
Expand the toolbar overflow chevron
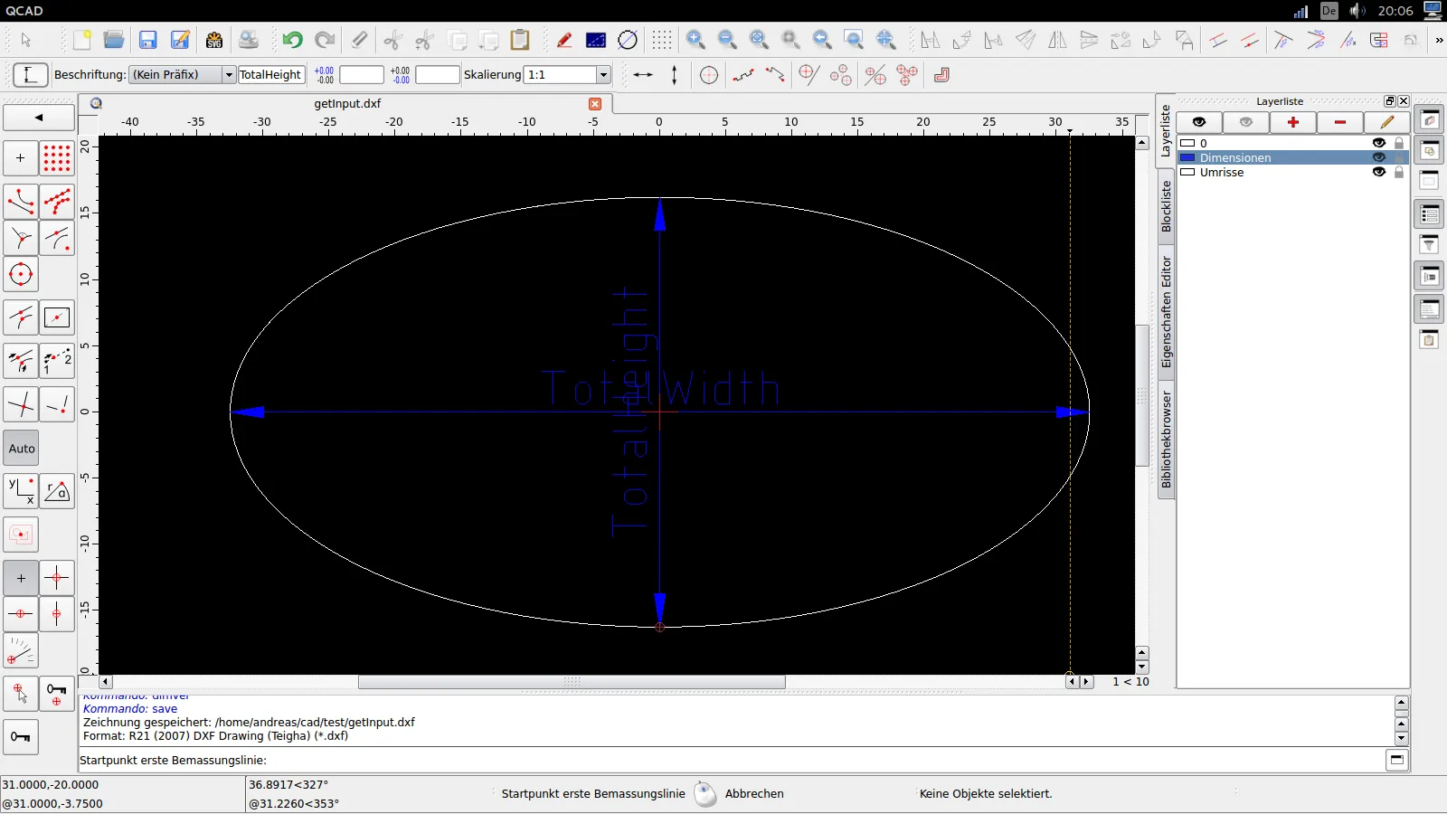[1439, 40]
